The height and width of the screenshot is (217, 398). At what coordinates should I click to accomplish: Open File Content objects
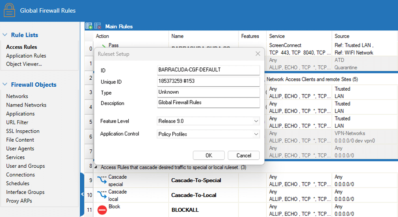pyautogui.click(x=20, y=140)
